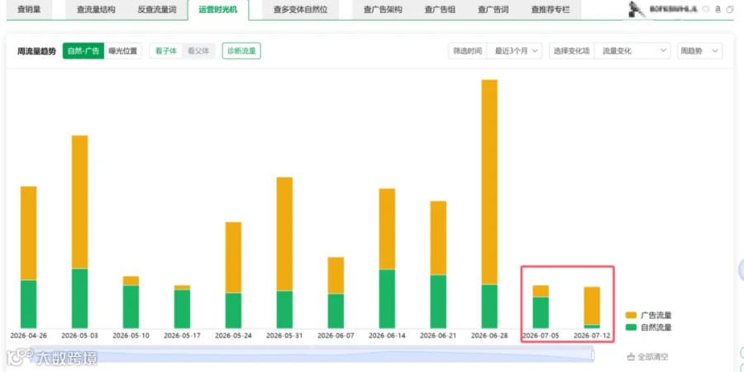744x372 pixels.
Task: Go to the 查广告架构 tab
Action: (383, 9)
